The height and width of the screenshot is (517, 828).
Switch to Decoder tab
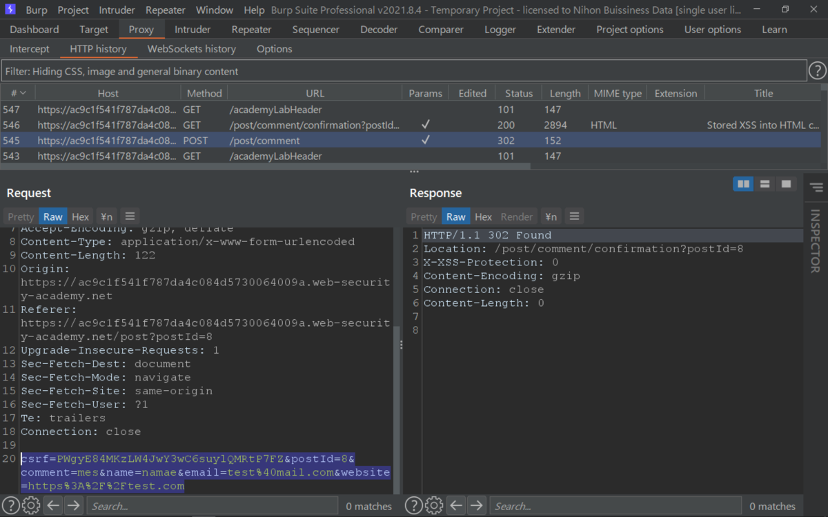coord(379,30)
